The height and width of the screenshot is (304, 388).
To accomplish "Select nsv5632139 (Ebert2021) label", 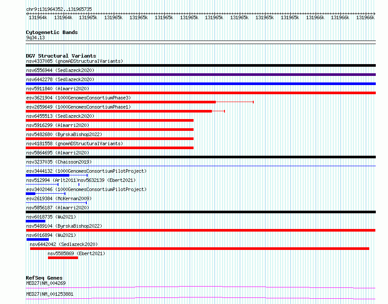I will coord(107,180).
